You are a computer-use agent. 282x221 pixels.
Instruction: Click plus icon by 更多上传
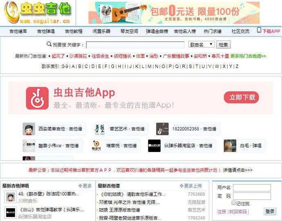coord(181,186)
